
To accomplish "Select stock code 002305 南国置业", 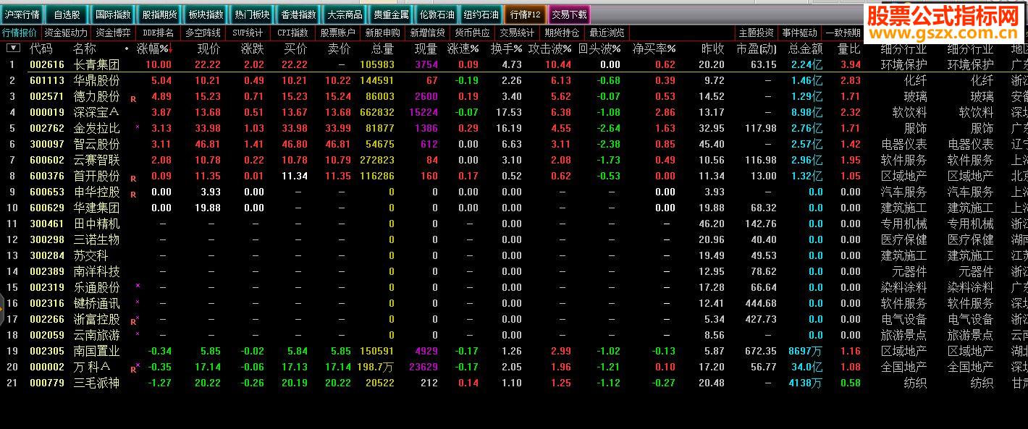I will tap(47, 351).
